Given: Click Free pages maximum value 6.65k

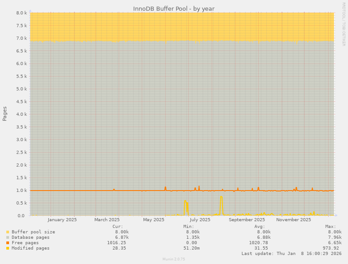Looking at the screenshot, I should (x=335, y=243).
